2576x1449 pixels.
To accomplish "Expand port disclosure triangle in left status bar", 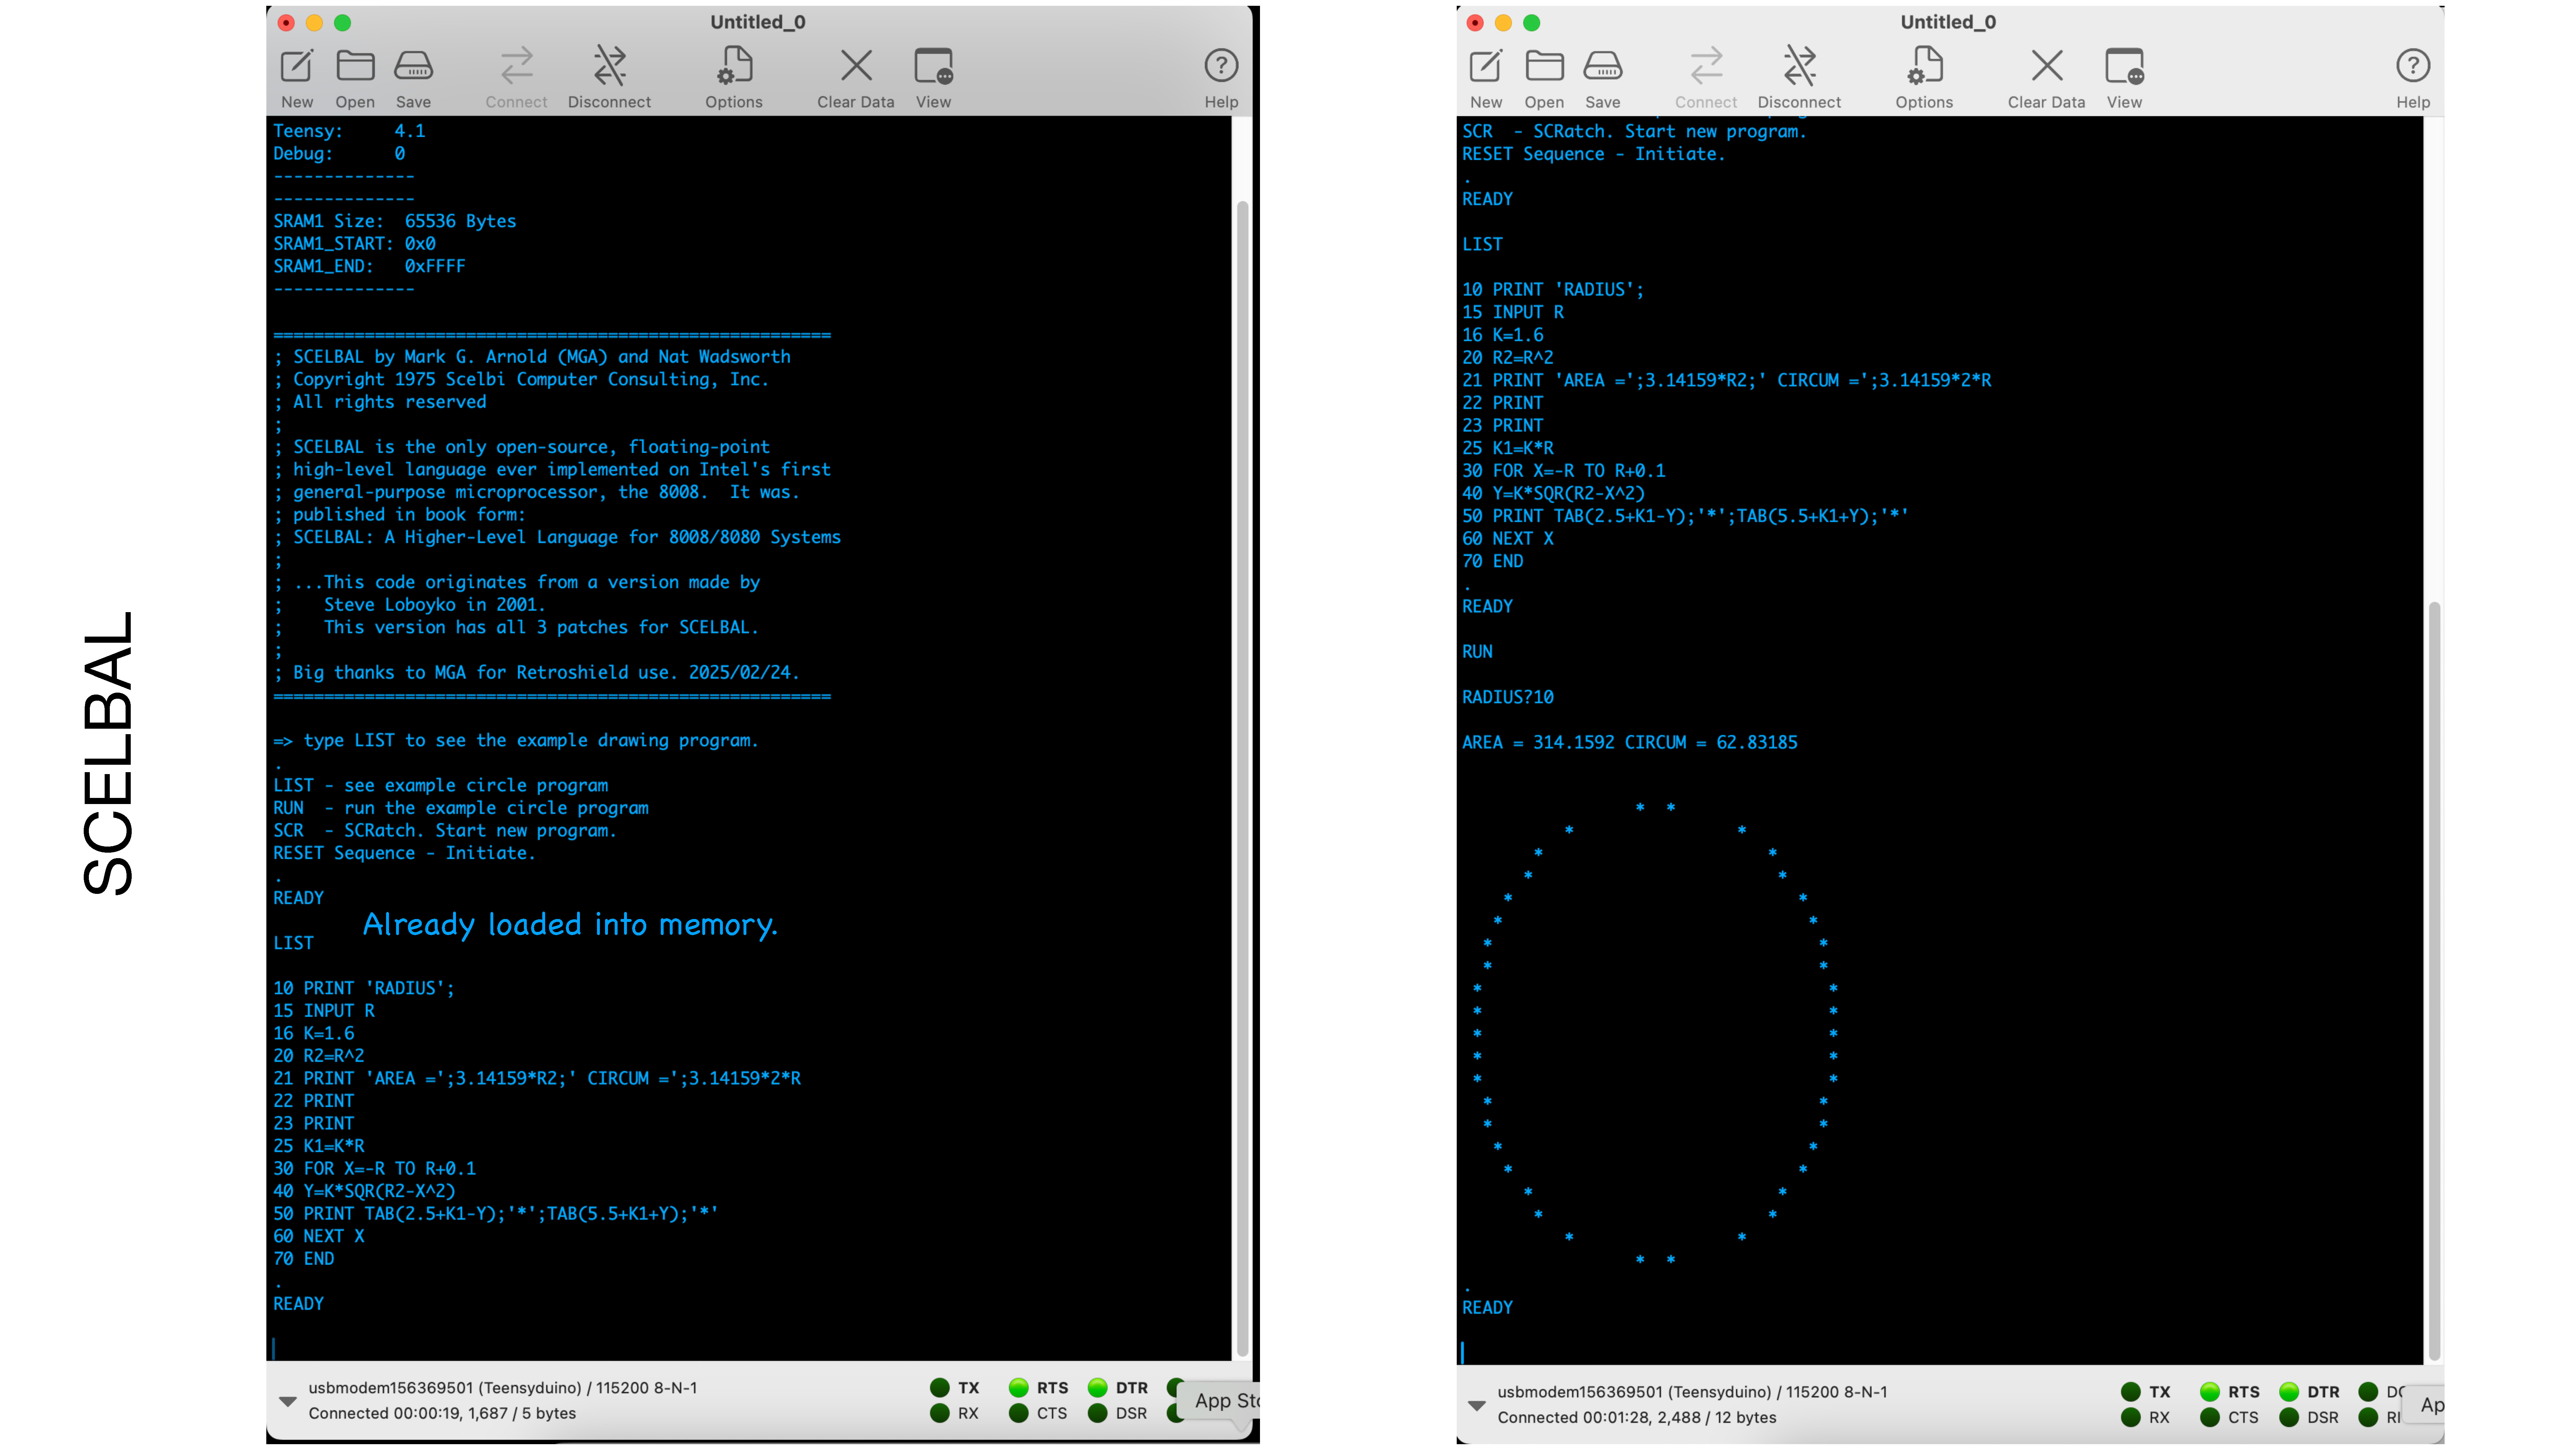I will coord(288,1401).
